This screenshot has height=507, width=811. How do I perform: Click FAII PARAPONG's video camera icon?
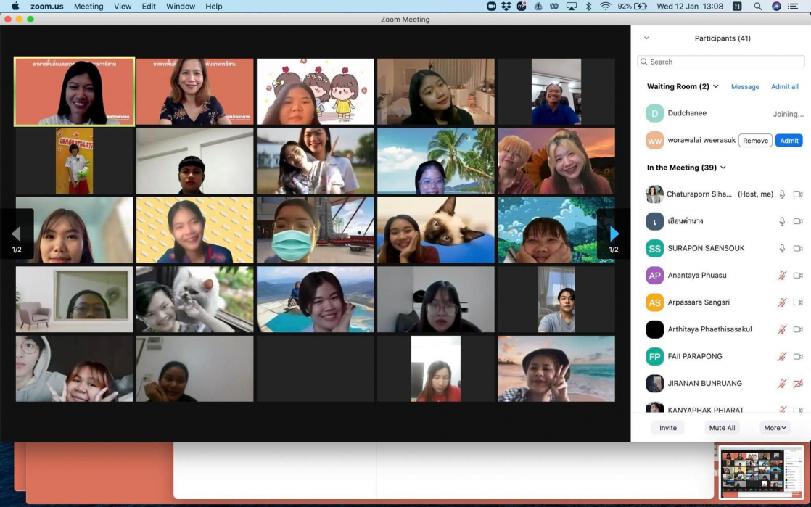click(798, 357)
